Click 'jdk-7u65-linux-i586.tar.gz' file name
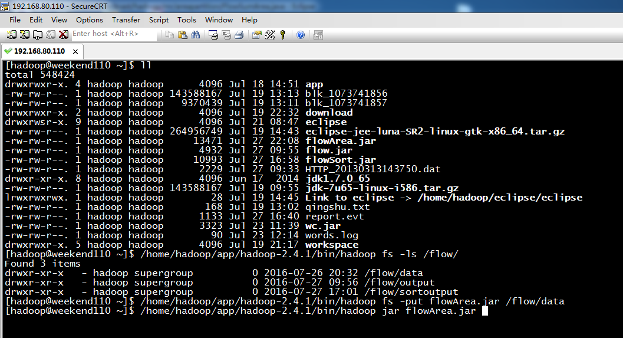The height and width of the screenshot is (338, 623). point(382,188)
